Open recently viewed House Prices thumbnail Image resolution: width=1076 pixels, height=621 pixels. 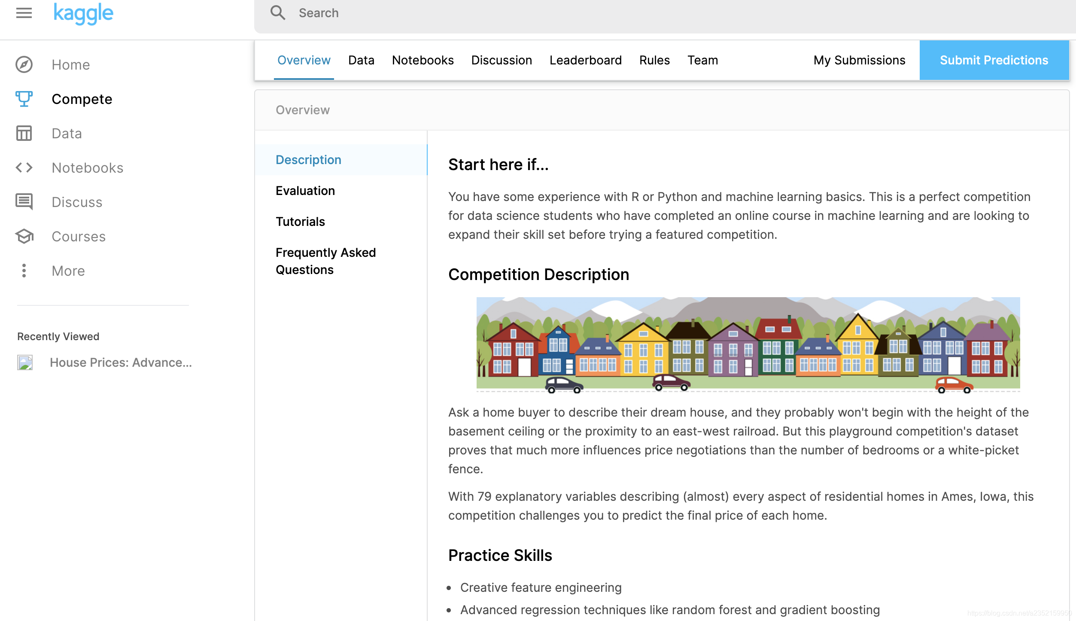point(25,362)
